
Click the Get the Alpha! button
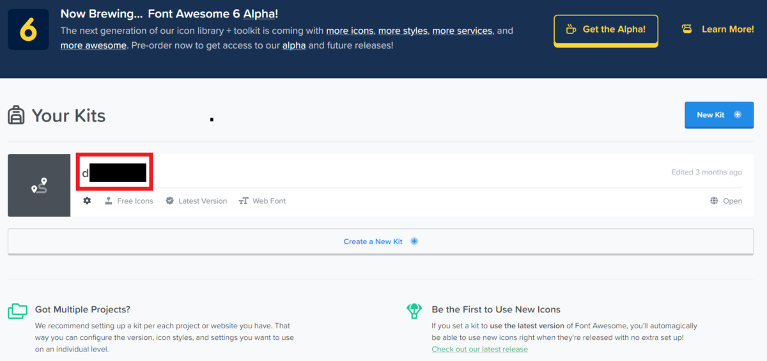coord(606,30)
